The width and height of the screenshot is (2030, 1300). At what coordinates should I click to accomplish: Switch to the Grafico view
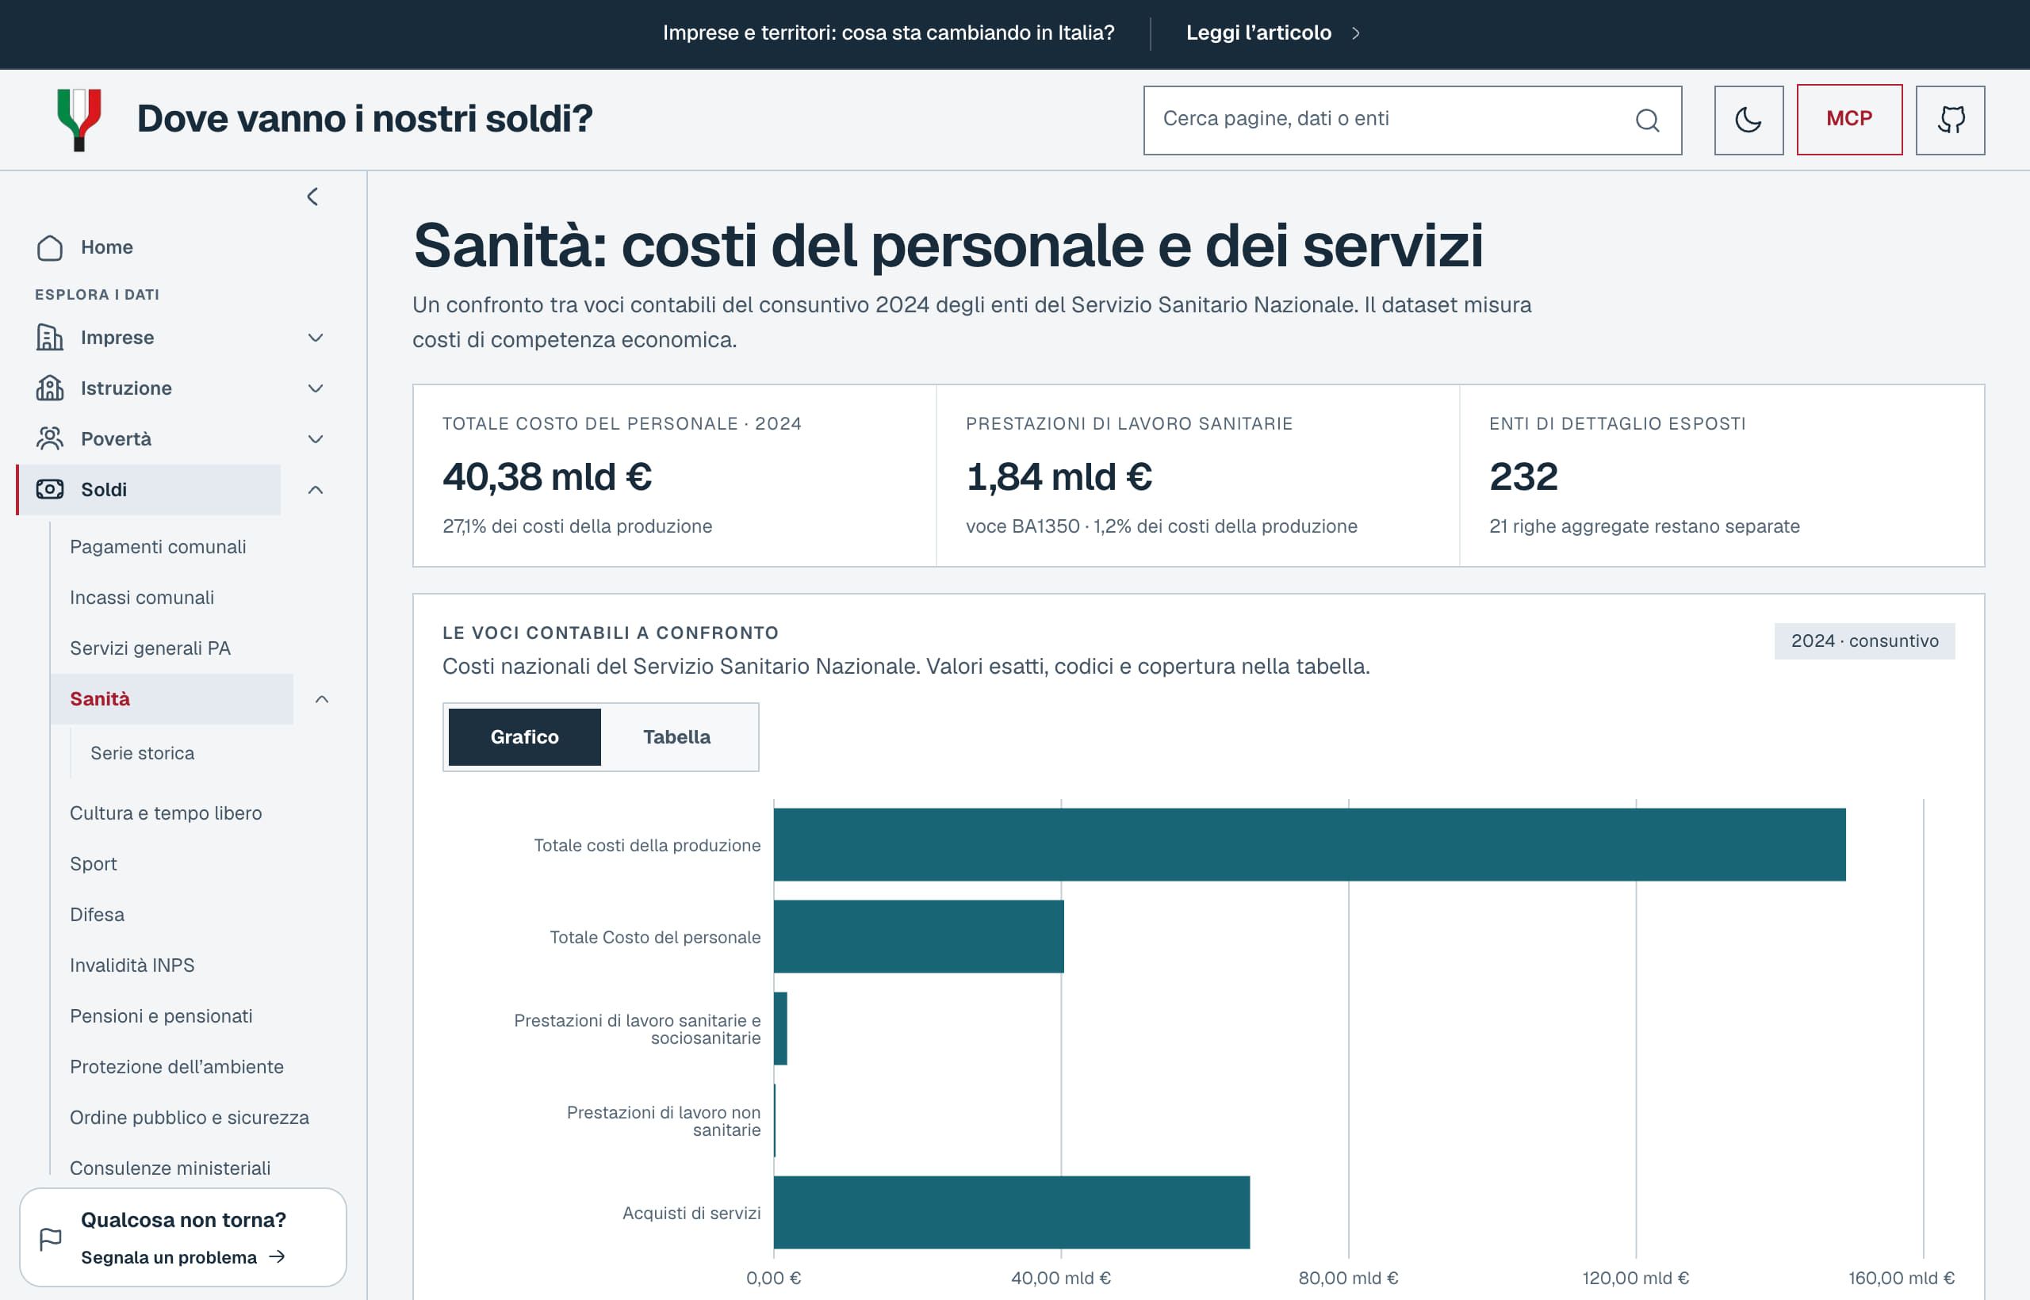(524, 737)
